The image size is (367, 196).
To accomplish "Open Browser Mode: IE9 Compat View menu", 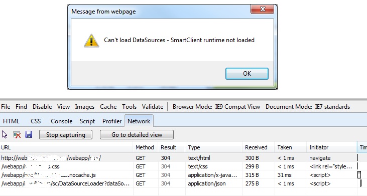I will click(x=216, y=107).
